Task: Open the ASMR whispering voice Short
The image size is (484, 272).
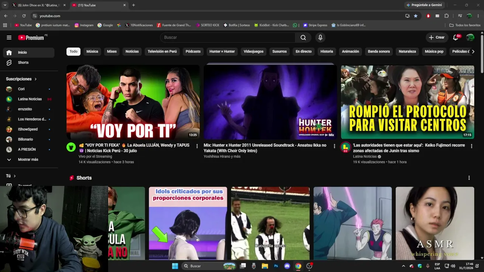Action: point(435,223)
